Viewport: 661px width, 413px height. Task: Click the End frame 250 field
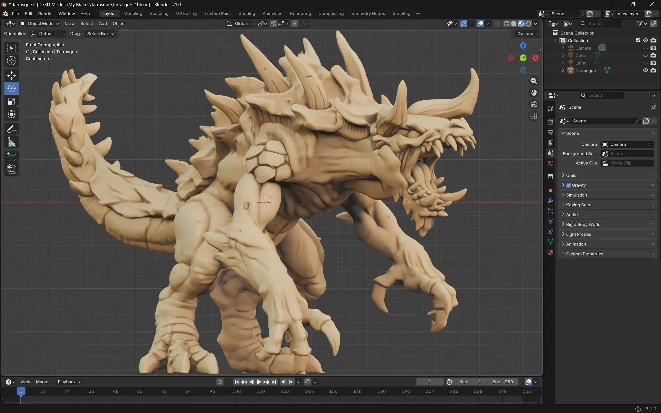503,382
